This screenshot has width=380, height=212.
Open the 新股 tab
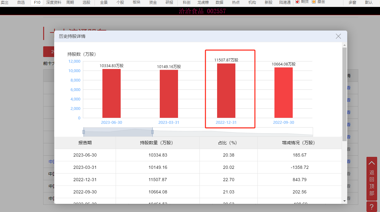click(268, 2)
